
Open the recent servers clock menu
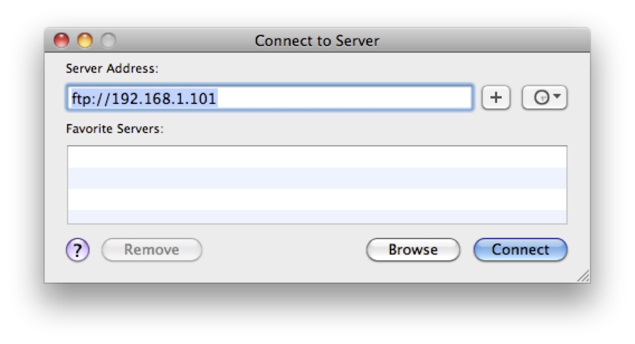click(x=543, y=98)
